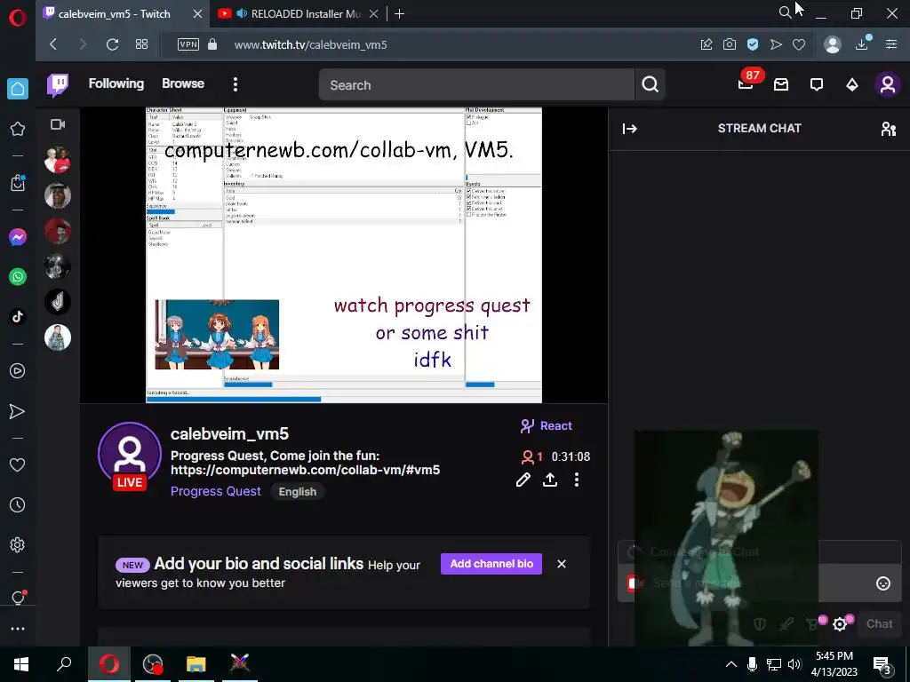Submit search with magnifier button
Image resolution: width=910 pixels, height=682 pixels.
650,84
